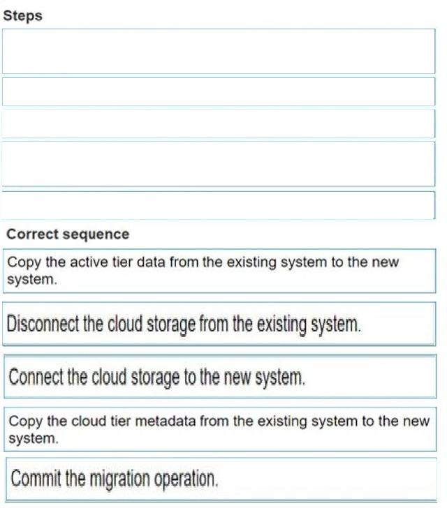Screen dimensions: 447x508
Task: Click the fifth empty Steps slot
Action: [219, 205]
